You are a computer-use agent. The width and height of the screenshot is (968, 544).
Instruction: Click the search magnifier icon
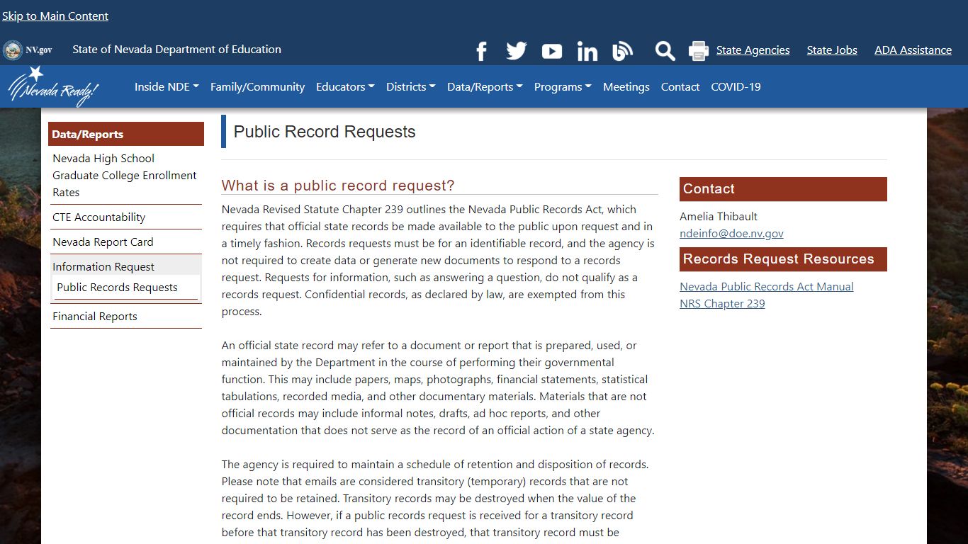pyautogui.click(x=665, y=51)
